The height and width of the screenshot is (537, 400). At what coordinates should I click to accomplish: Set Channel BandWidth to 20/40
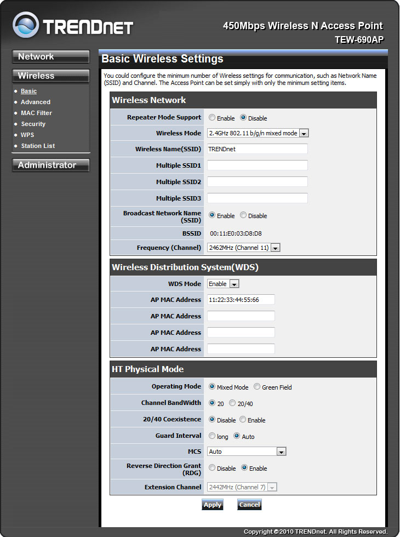coord(232,403)
